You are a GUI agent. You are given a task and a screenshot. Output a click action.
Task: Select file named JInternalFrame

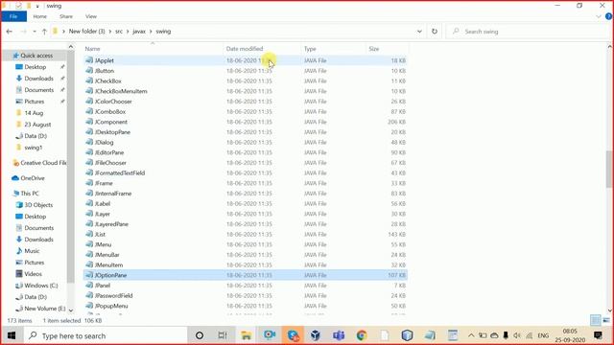pos(113,194)
